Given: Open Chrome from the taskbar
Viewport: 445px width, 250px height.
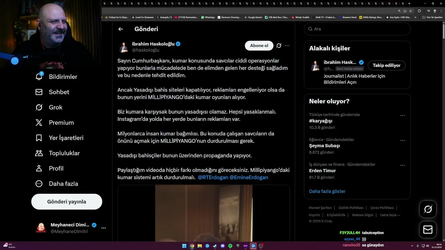Looking at the screenshot, I should pyautogui.click(x=192, y=246).
